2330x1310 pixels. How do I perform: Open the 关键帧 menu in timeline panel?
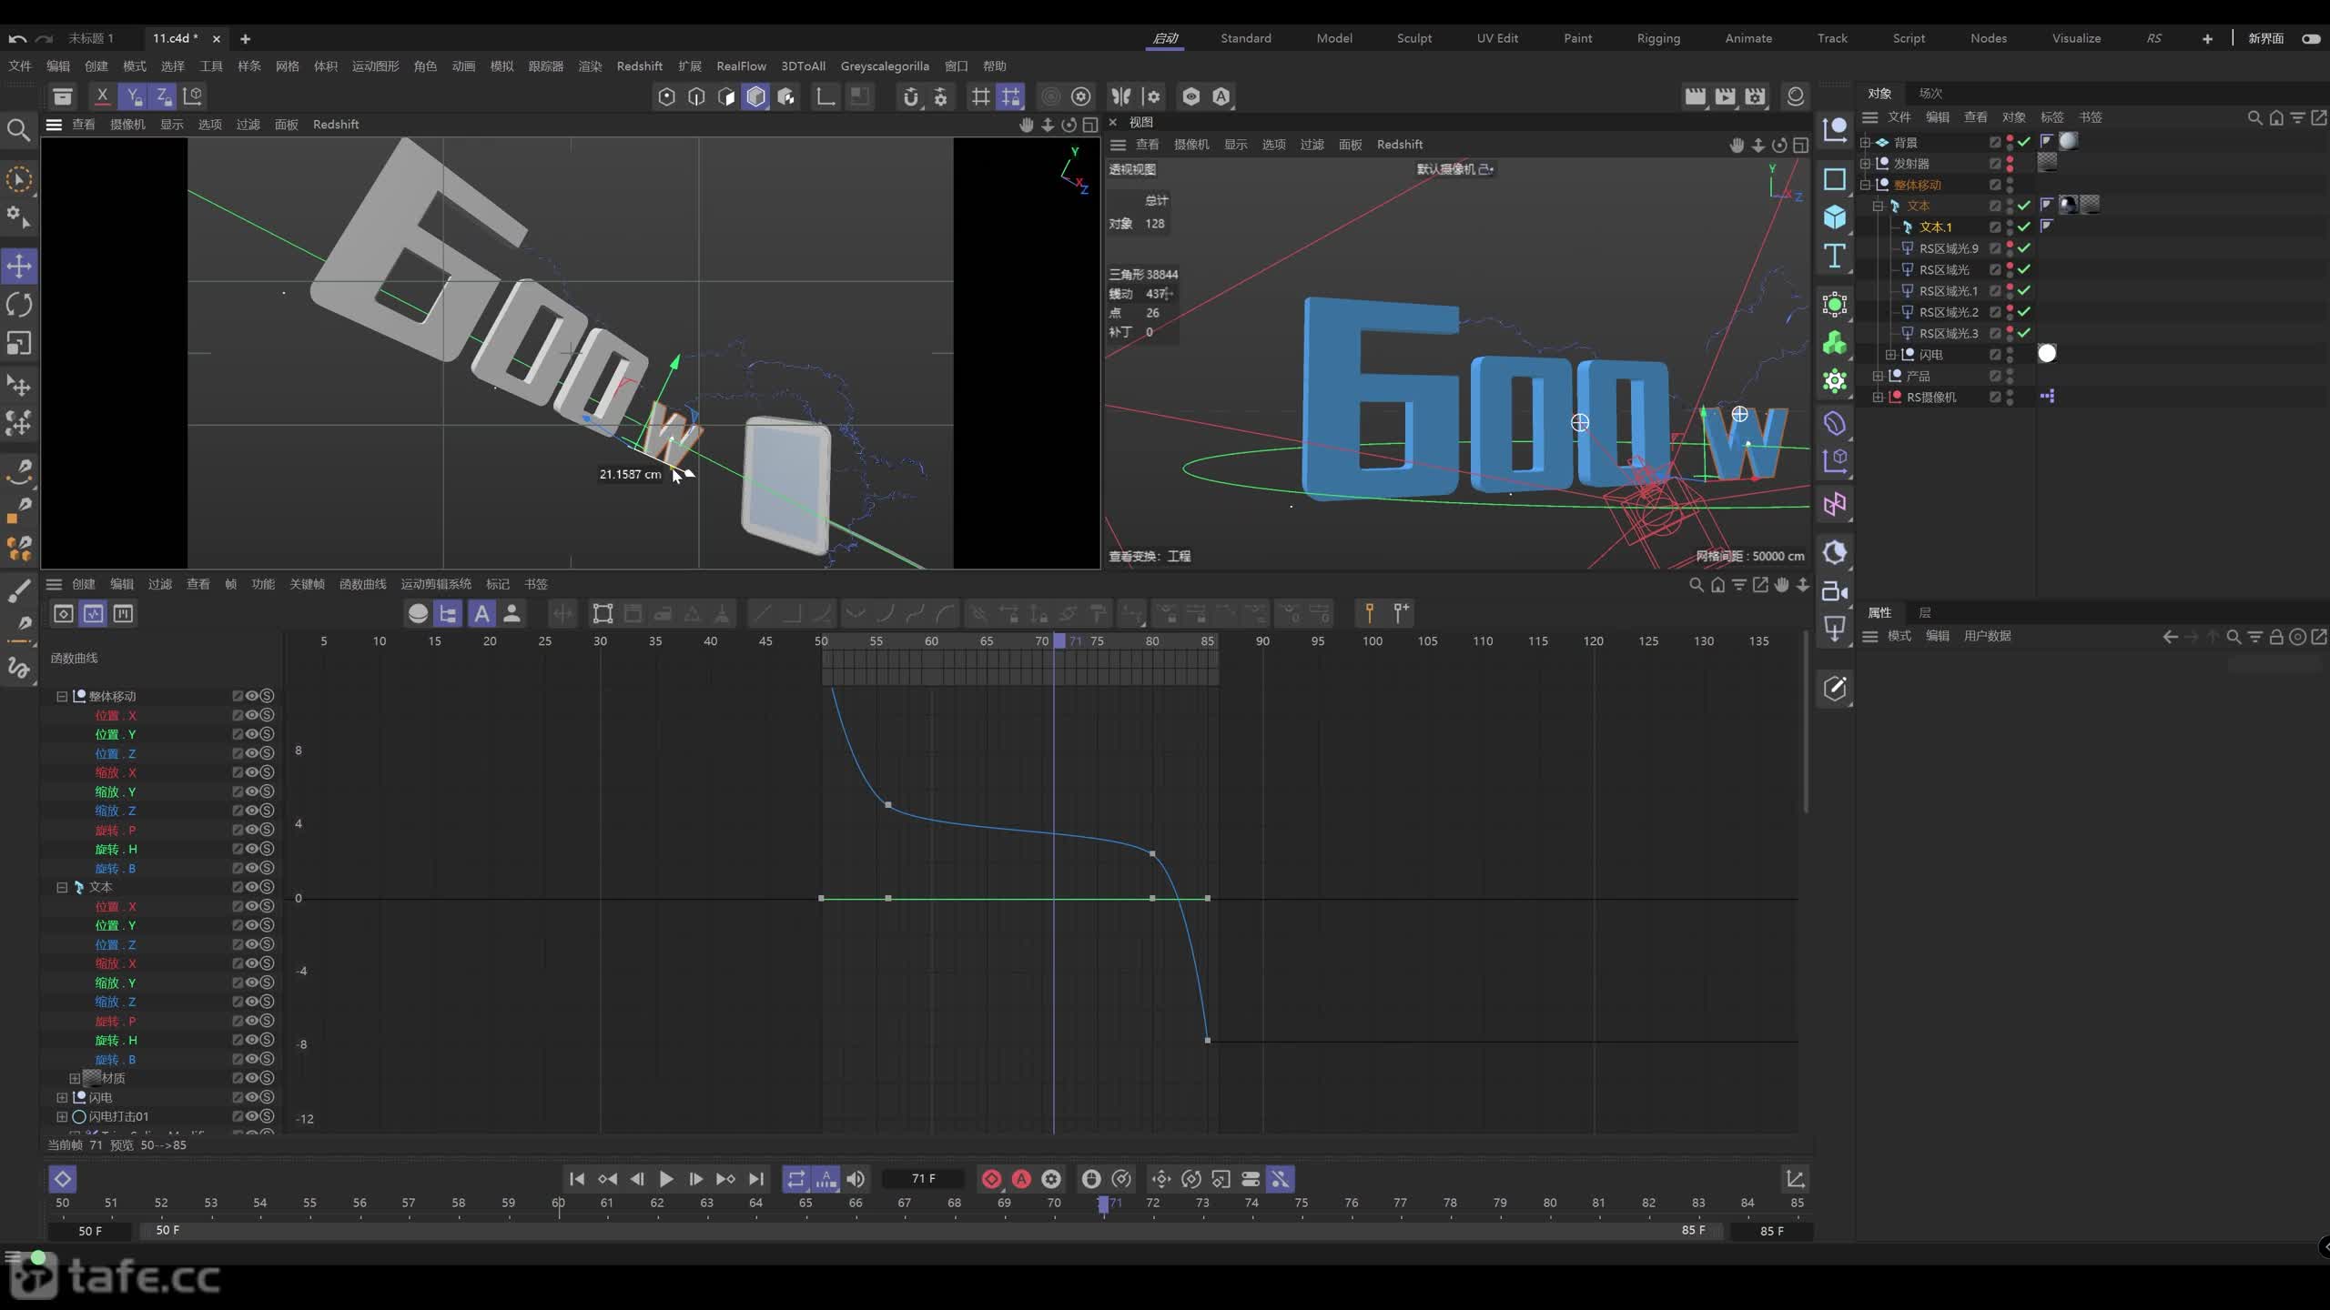(x=307, y=584)
